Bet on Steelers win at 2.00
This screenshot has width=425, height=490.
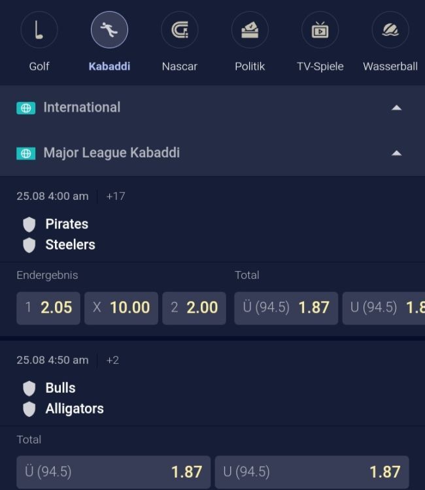pos(194,308)
